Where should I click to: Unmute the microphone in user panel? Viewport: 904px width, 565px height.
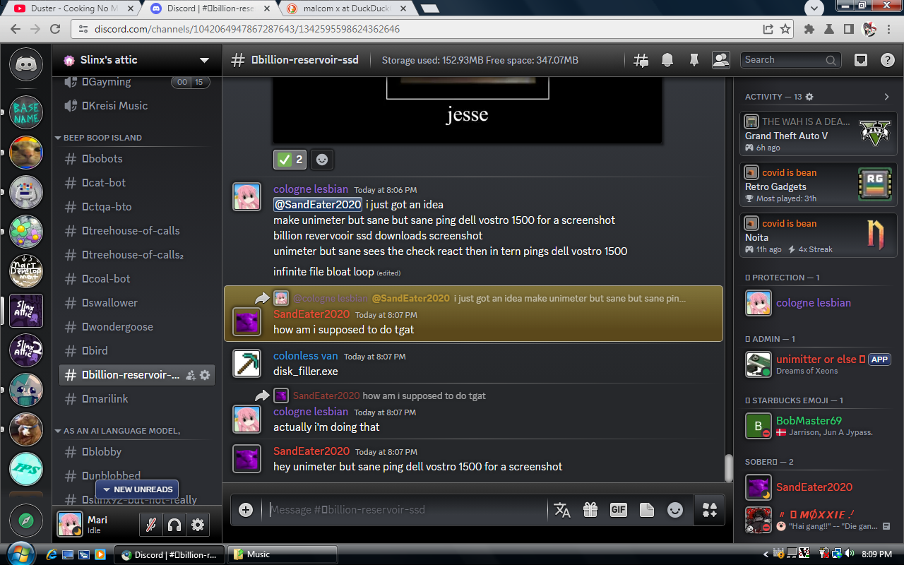coord(150,525)
